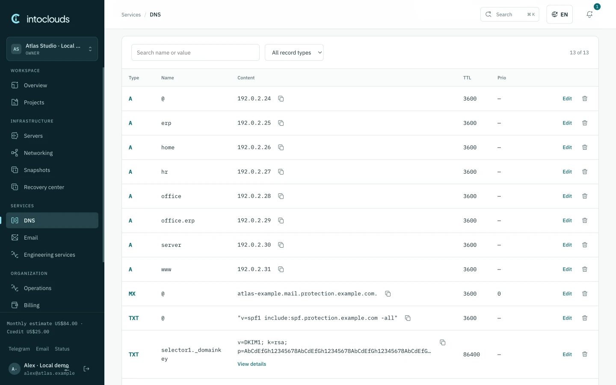Delete the server A record

point(585,245)
